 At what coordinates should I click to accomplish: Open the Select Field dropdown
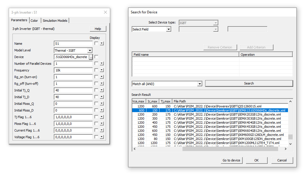[168, 29]
